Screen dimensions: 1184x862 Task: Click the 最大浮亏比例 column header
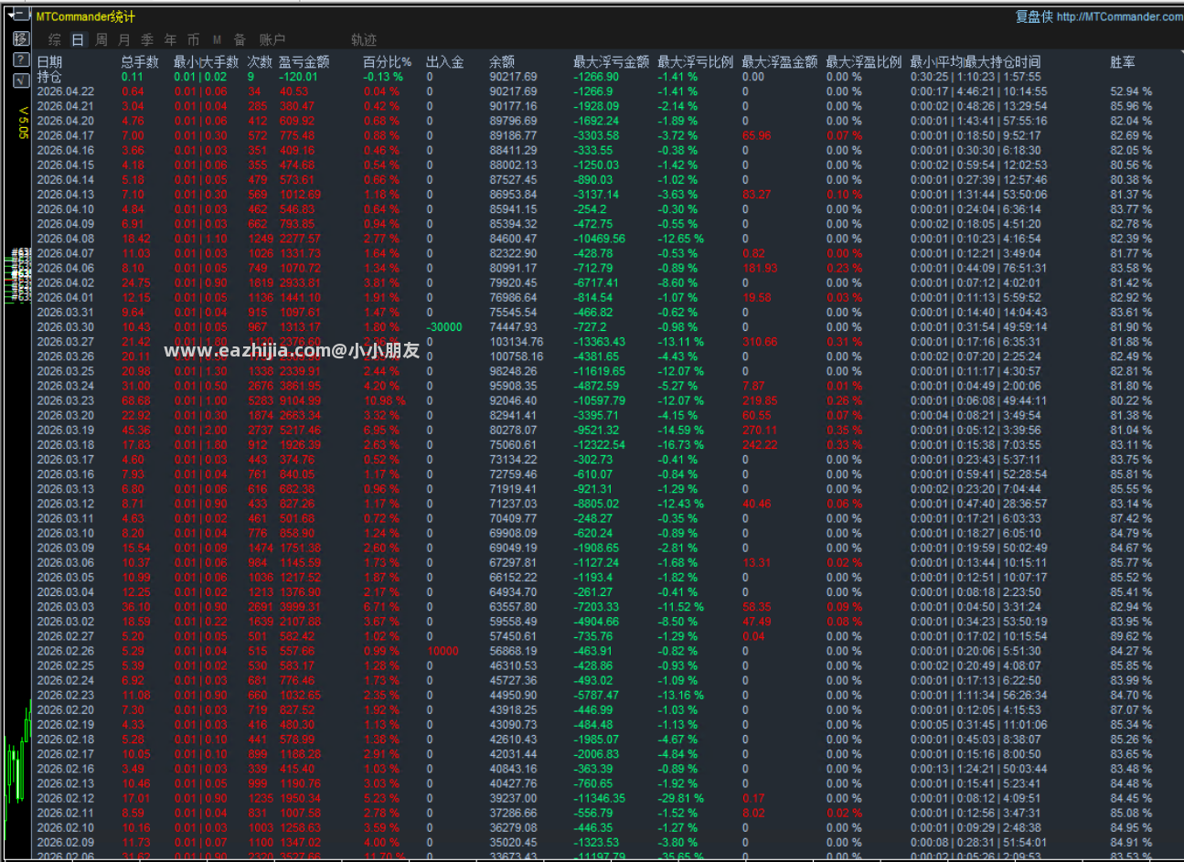click(x=695, y=62)
